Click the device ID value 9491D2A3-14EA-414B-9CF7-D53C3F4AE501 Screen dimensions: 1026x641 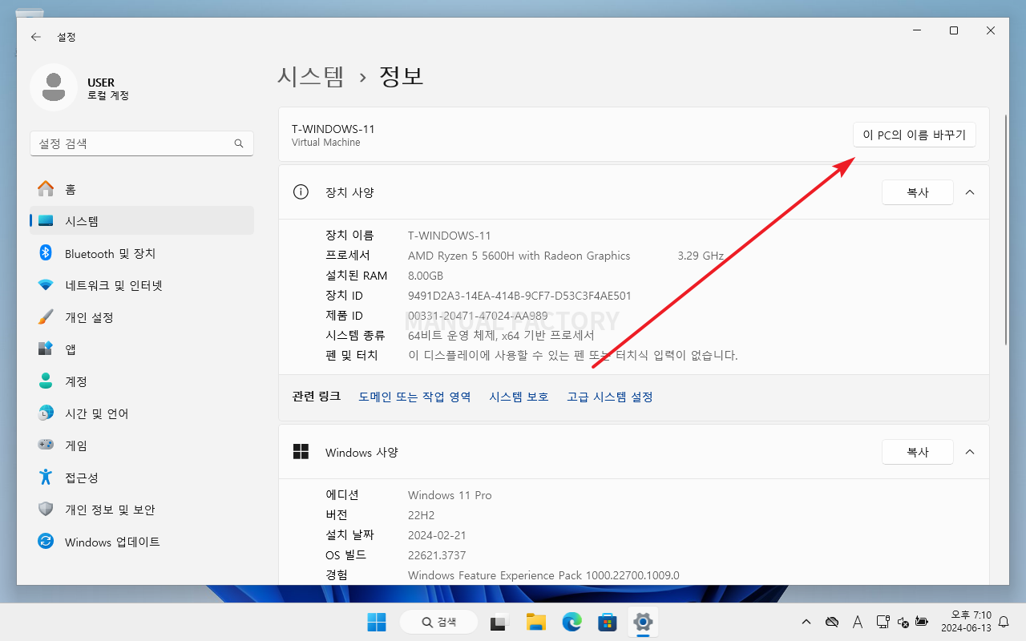click(519, 296)
